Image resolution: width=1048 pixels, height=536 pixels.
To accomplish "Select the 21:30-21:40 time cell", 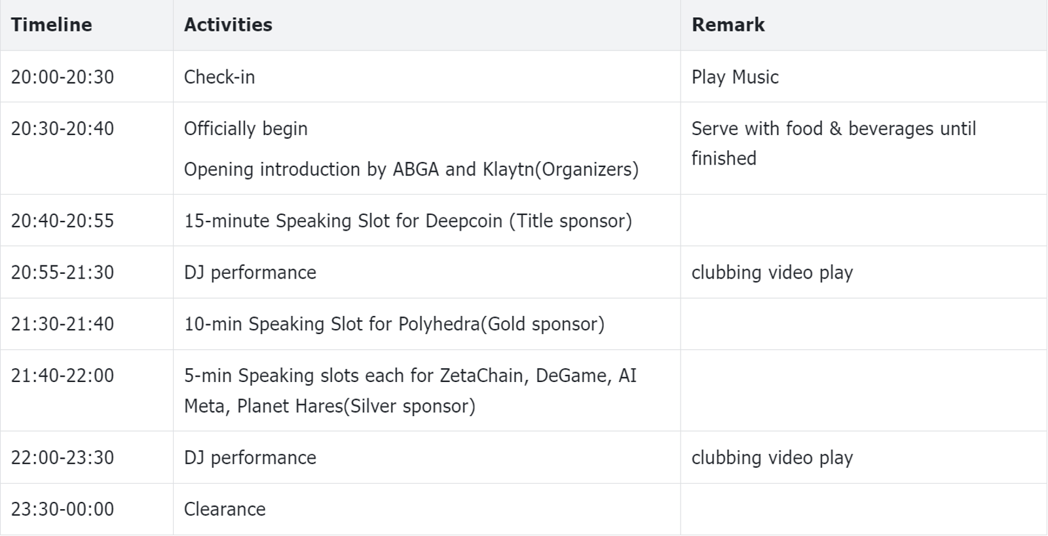I will click(62, 324).
